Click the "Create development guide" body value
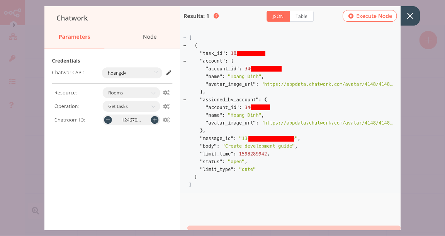The width and height of the screenshot is (445, 236). click(x=258, y=146)
